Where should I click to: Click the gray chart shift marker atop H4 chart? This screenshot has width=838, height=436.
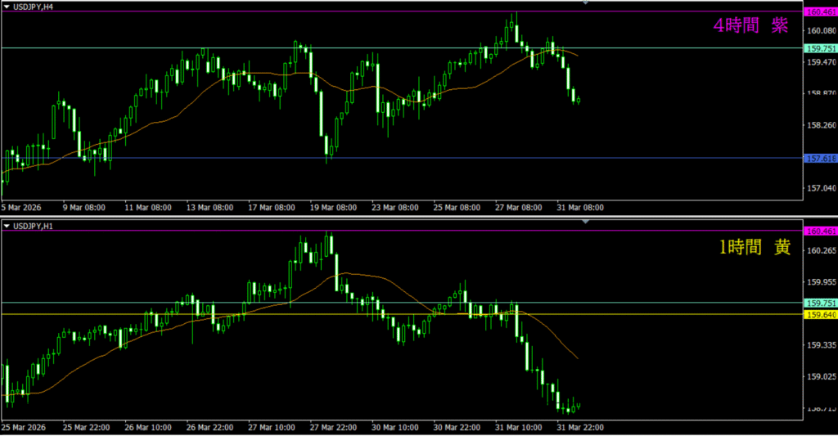[x=585, y=3]
